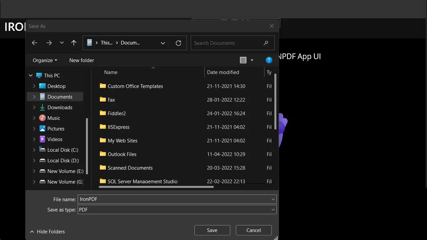Expand the Downloads node chevron
The image size is (427, 240).
coord(34,107)
